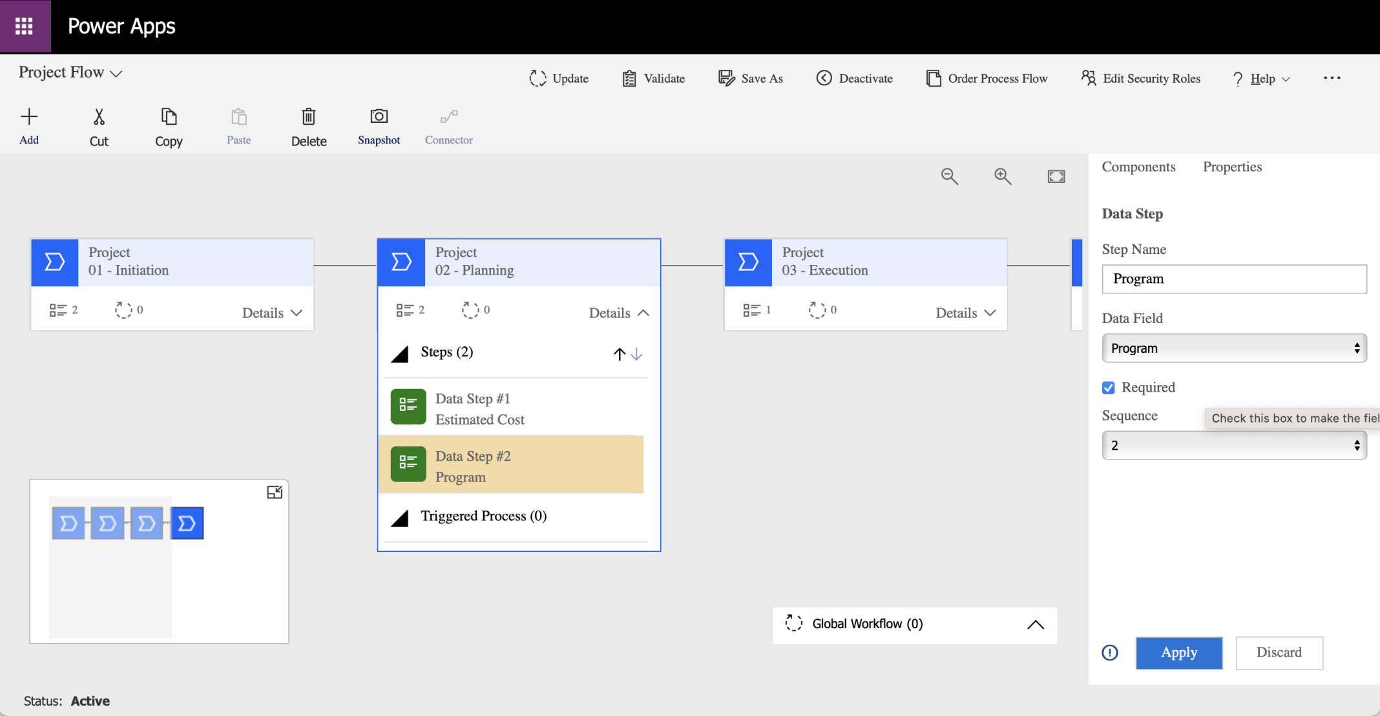Click the fit to canvas icon
Screen dimensions: 1380x716
click(x=1056, y=176)
